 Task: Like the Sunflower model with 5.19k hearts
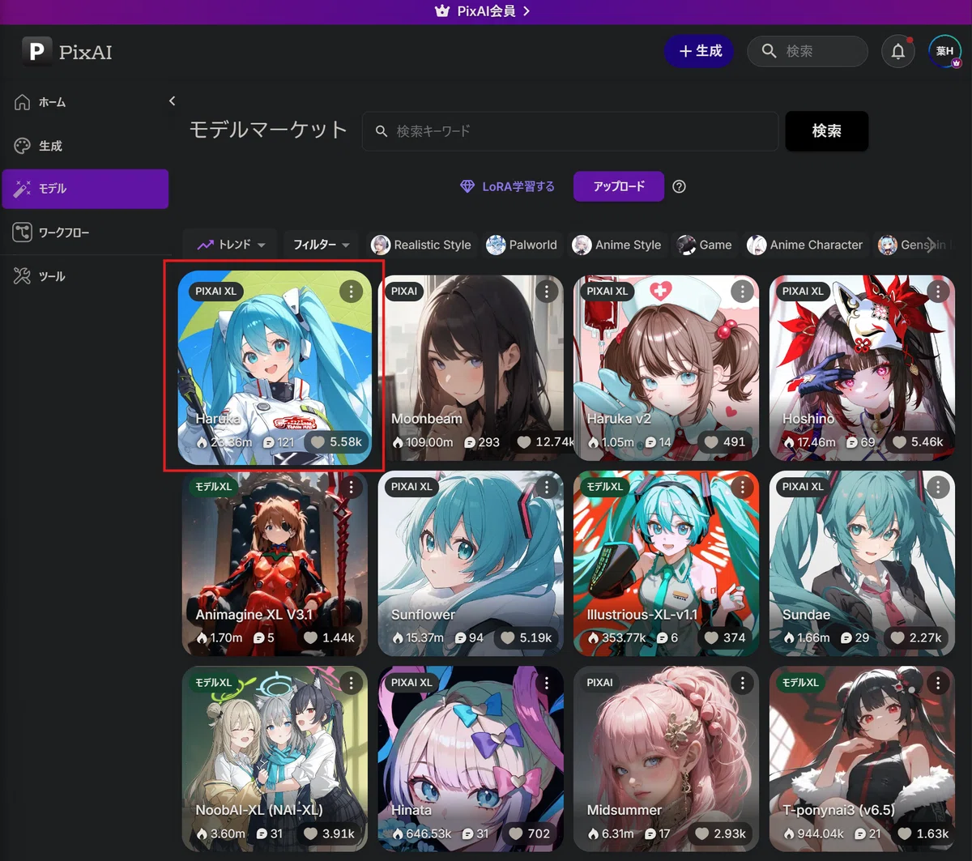coord(526,638)
